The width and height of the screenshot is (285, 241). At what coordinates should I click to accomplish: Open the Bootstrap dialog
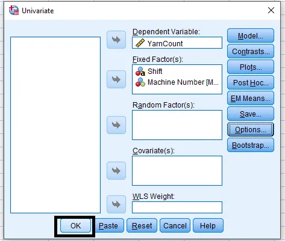coord(251,145)
